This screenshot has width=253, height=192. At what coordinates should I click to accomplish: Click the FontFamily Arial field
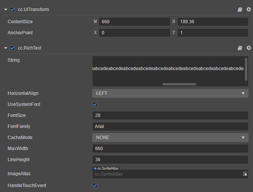(170, 126)
